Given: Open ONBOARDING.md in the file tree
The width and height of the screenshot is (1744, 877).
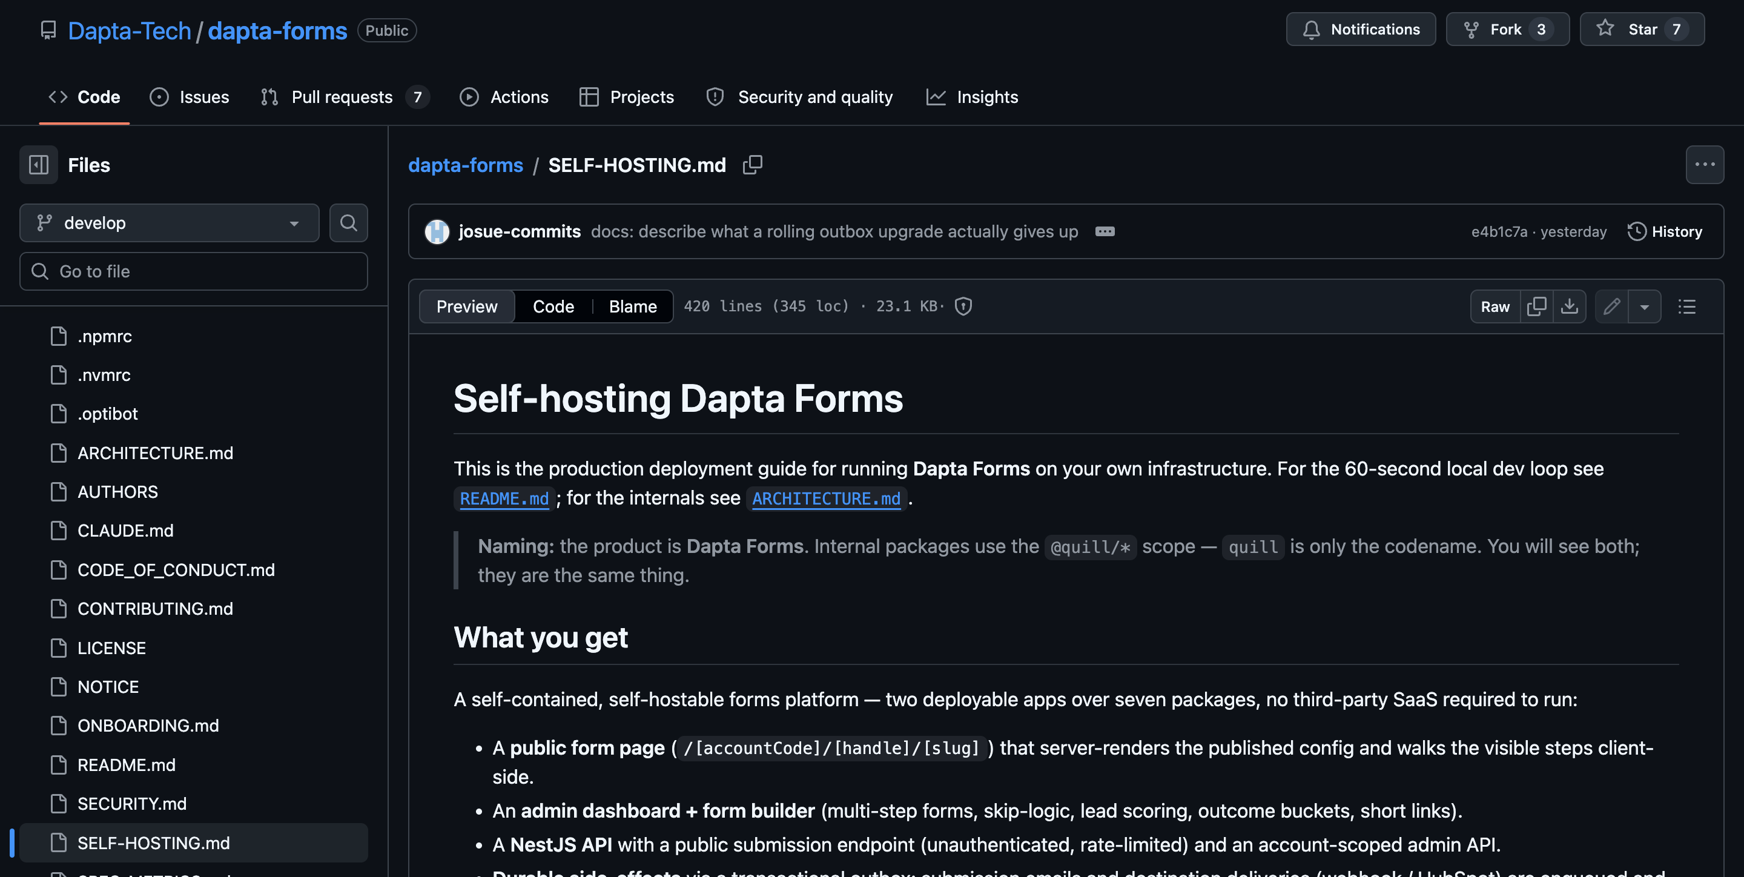Looking at the screenshot, I should 194,726.
